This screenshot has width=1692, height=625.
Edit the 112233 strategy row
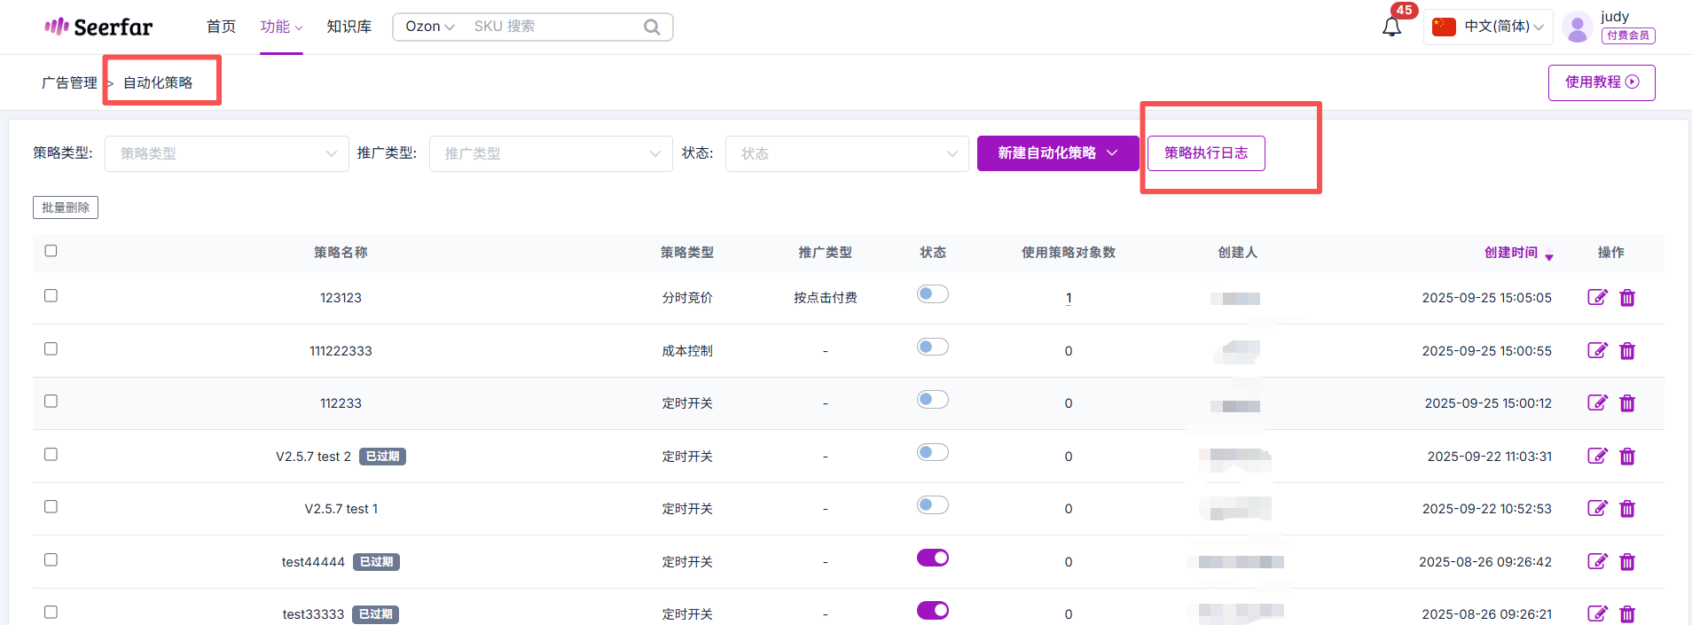coord(1597,403)
